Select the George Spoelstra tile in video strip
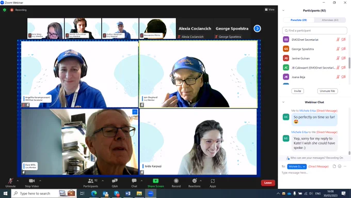The height and width of the screenshot is (198, 351). coord(232,28)
